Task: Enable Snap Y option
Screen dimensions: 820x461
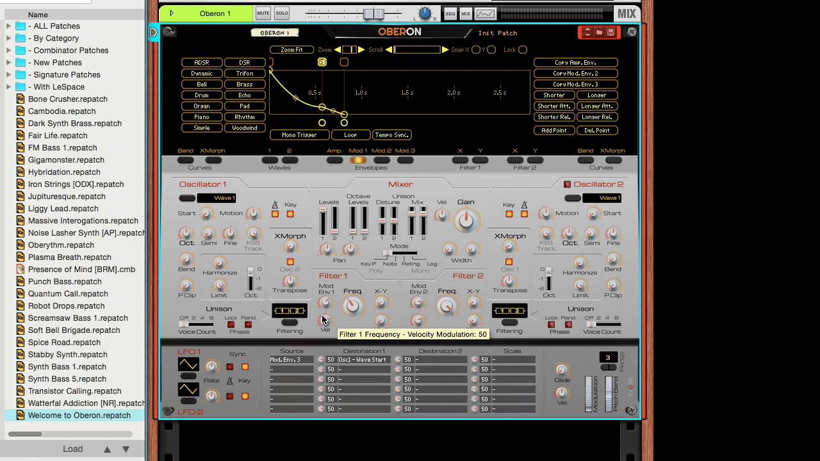Action: point(491,50)
